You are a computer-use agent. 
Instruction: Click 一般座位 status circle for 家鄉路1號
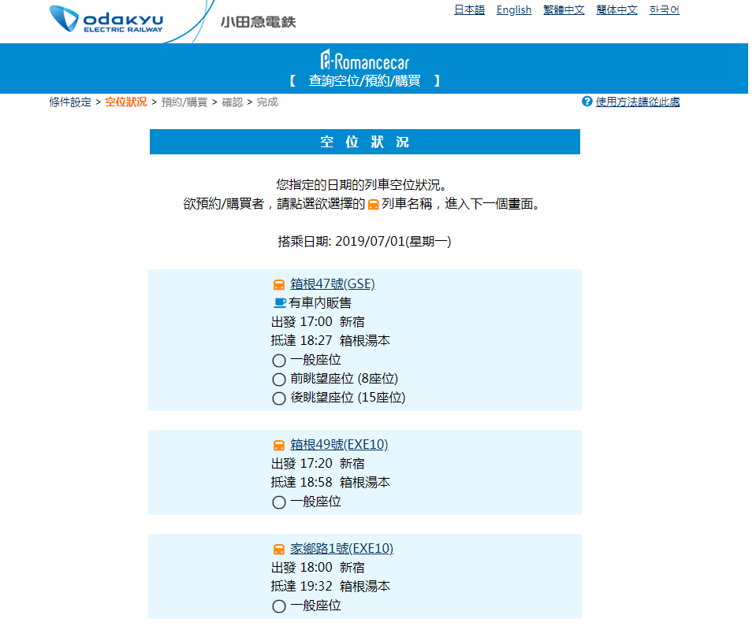click(279, 606)
